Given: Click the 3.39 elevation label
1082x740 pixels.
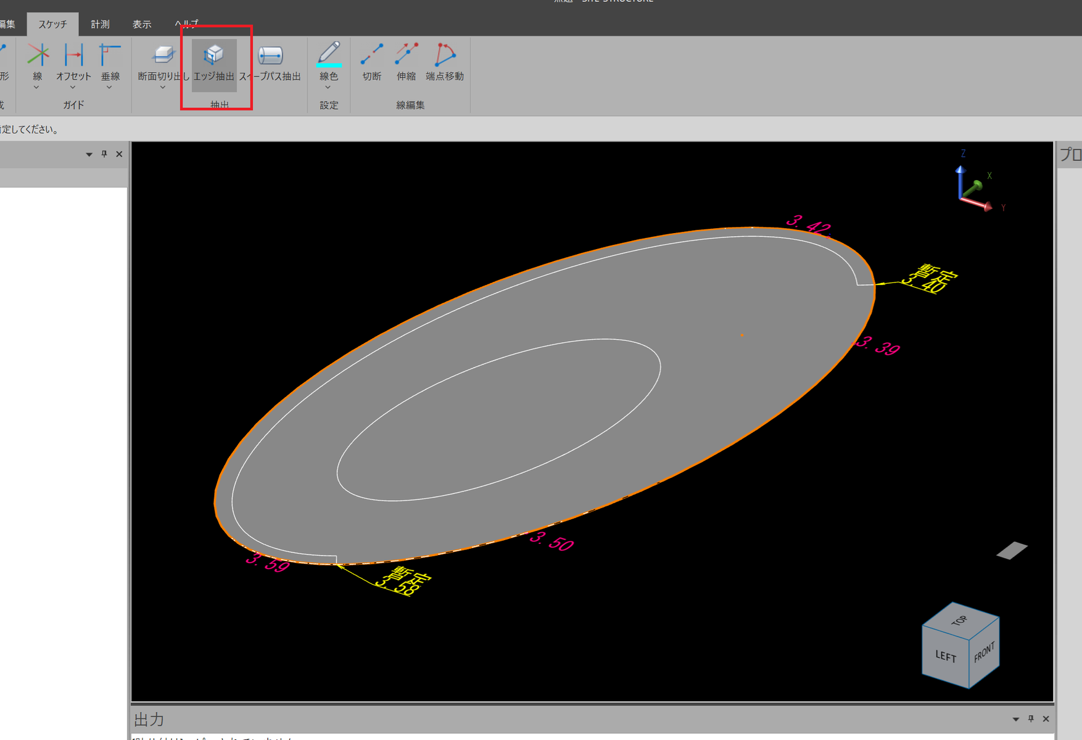Looking at the screenshot, I should (x=878, y=346).
